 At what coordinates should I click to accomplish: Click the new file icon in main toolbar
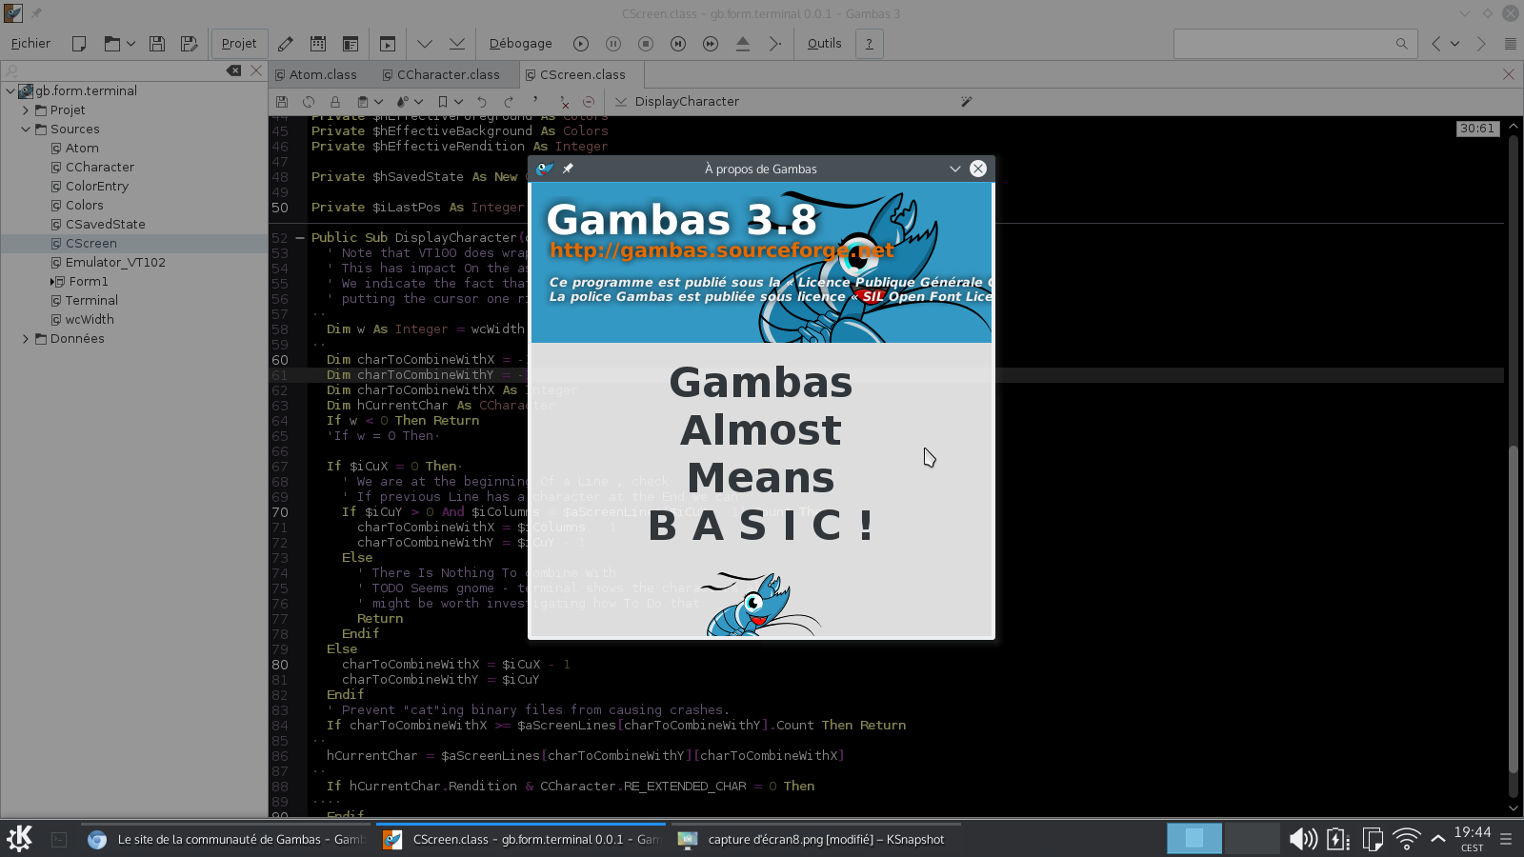coord(79,44)
